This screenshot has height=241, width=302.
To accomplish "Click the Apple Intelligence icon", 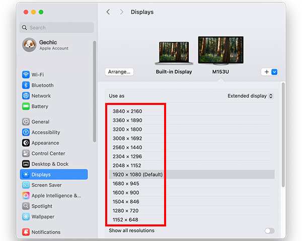I will tap(26, 195).
